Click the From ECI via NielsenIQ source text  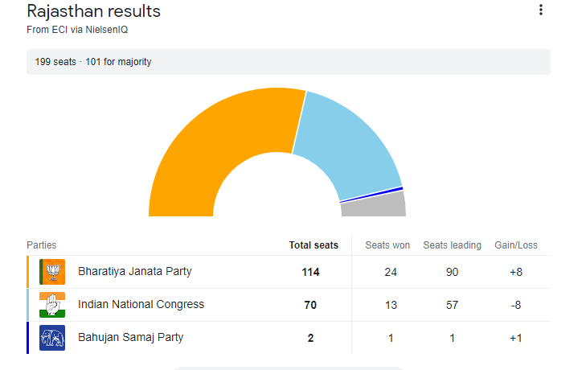coord(77,29)
